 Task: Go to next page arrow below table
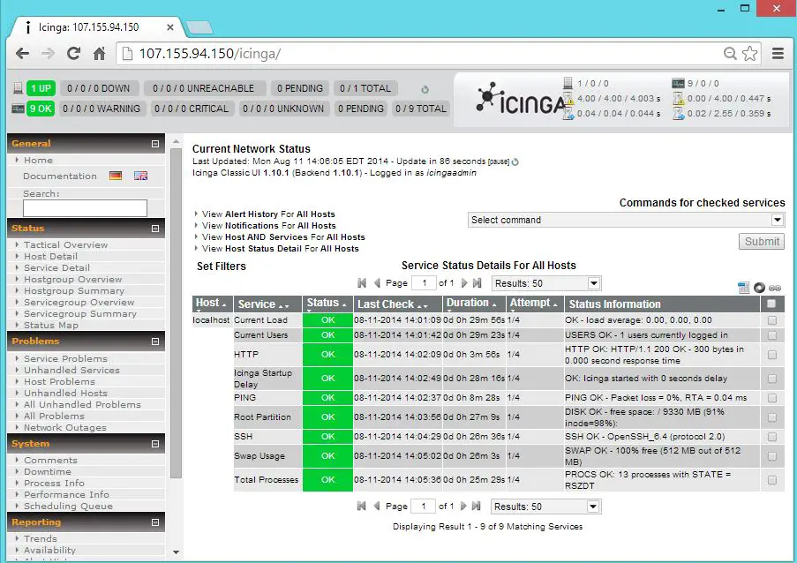pyautogui.click(x=463, y=507)
